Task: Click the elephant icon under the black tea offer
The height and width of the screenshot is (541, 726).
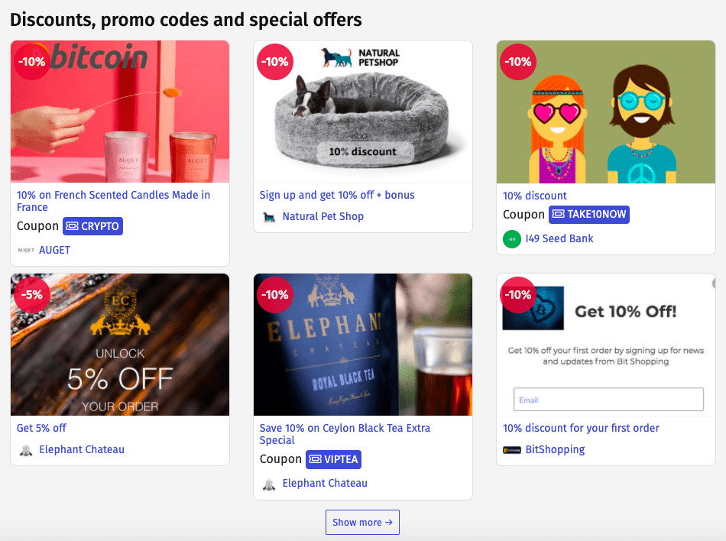Action: tap(269, 483)
